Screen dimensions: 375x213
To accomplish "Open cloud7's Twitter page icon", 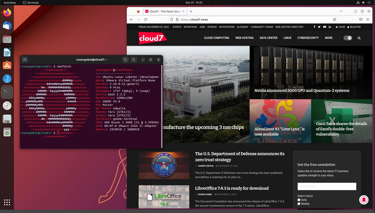I will click(x=319, y=27).
